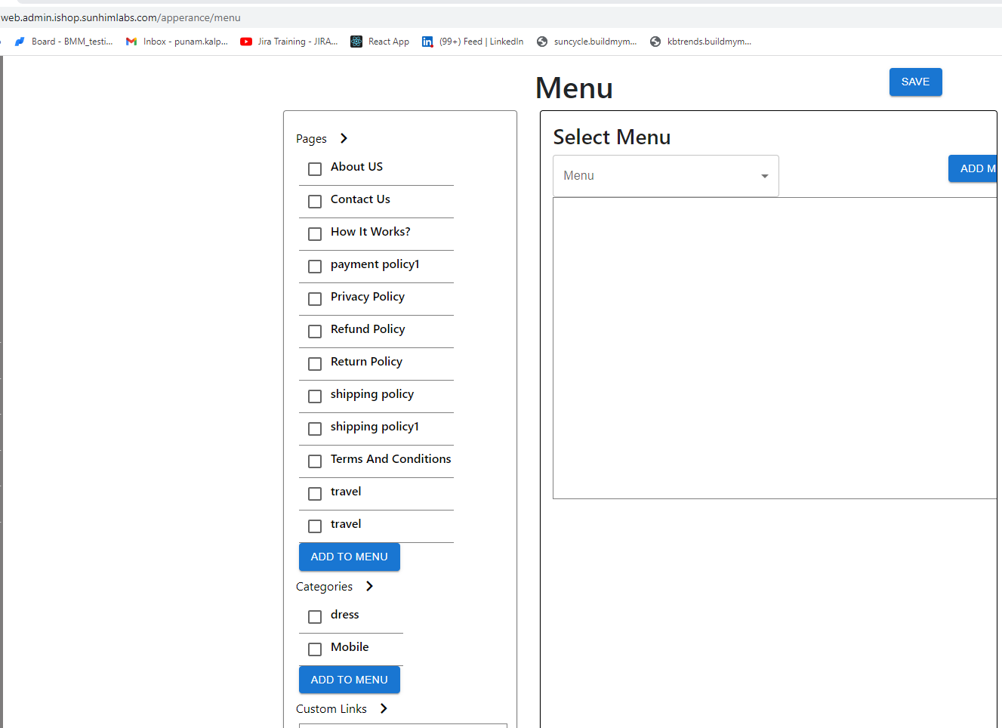Open the Select Menu dropdown
Viewport: 1002px width, 728px height.
click(x=666, y=176)
